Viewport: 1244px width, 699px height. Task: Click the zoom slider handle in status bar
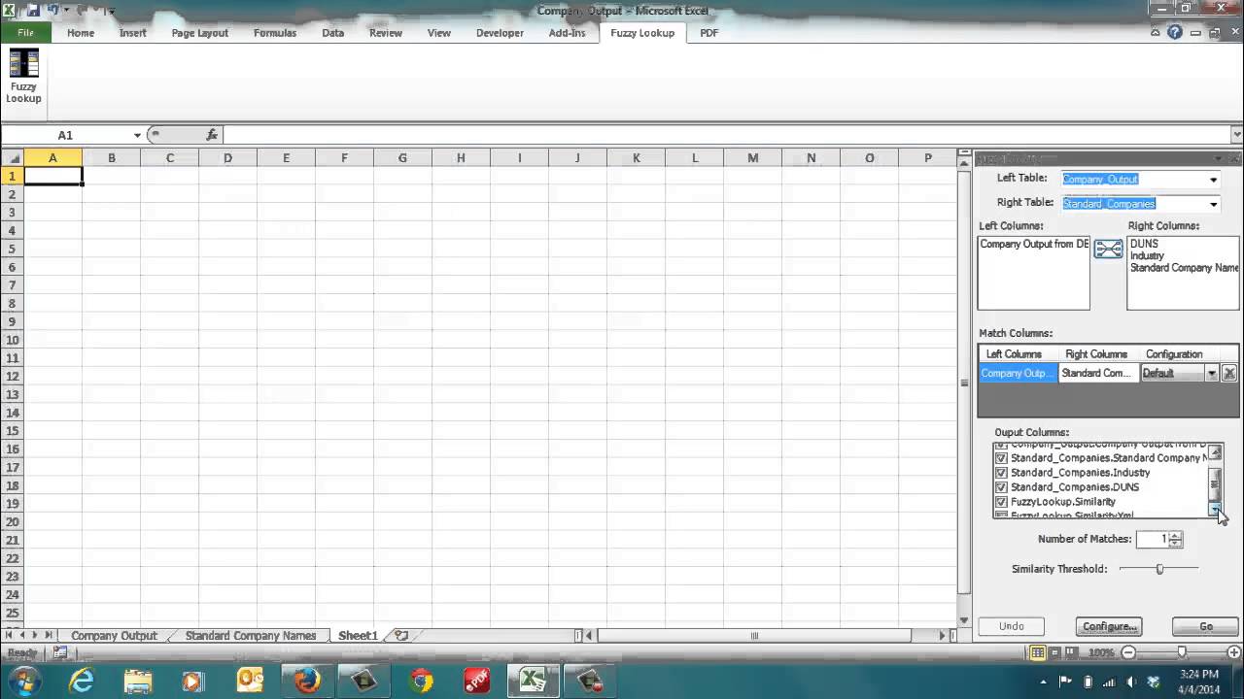(x=1181, y=653)
